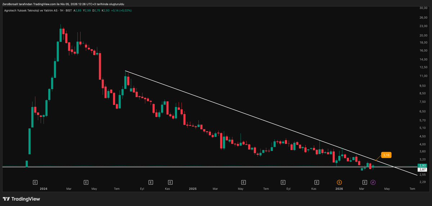Click the white 2,87 price axis label

pos(423,169)
